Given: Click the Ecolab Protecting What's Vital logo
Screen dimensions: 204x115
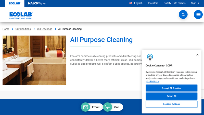Looking at the screenshot, I should 21,16.
